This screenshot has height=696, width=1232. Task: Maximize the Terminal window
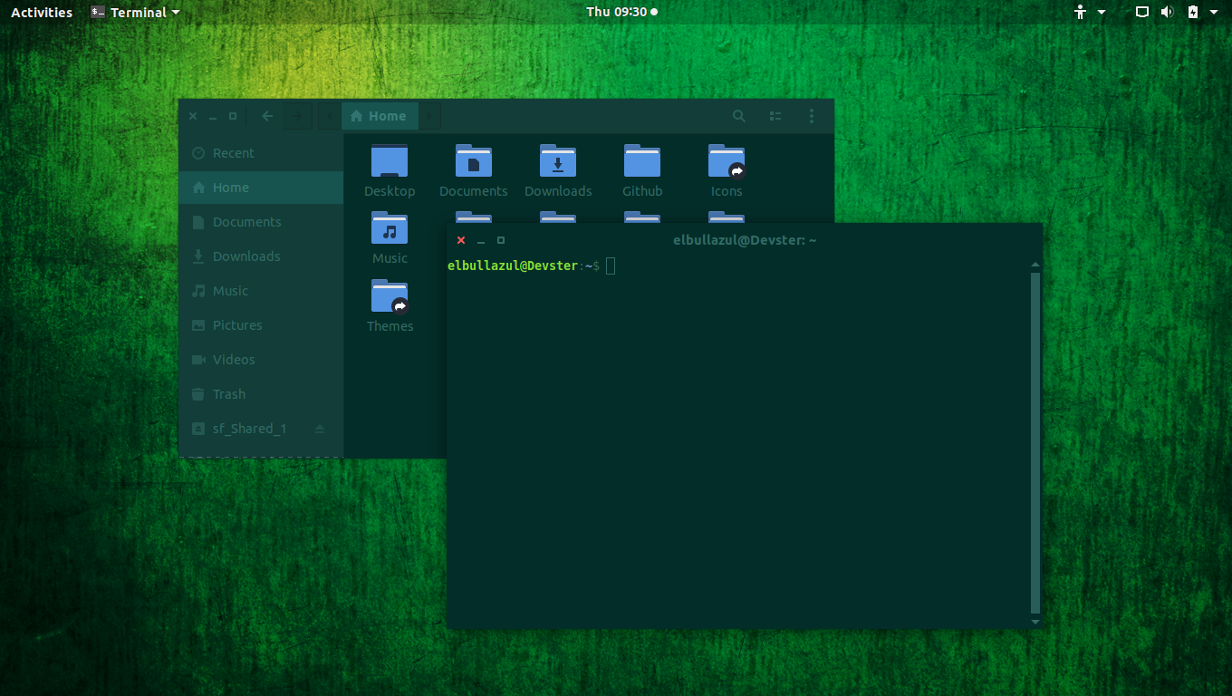click(501, 240)
